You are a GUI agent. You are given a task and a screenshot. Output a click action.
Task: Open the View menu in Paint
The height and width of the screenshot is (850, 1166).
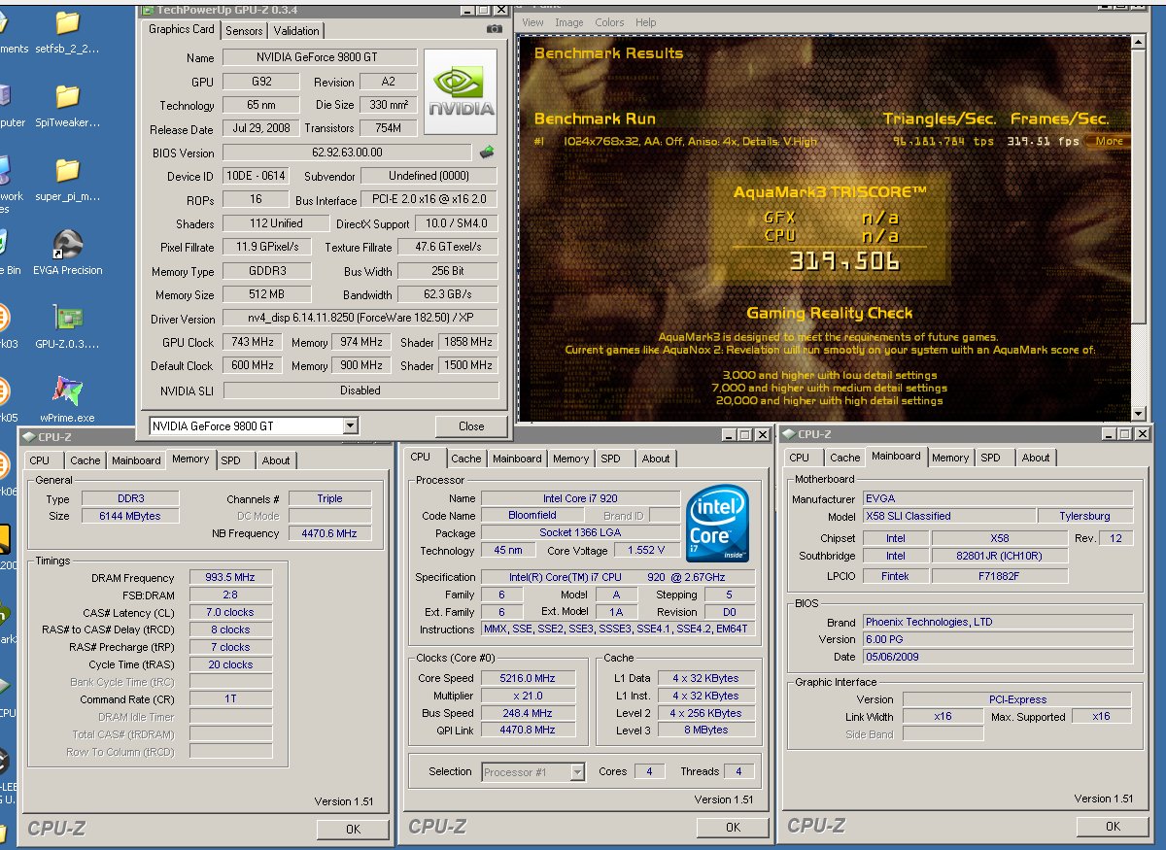(x=533, y=22)
